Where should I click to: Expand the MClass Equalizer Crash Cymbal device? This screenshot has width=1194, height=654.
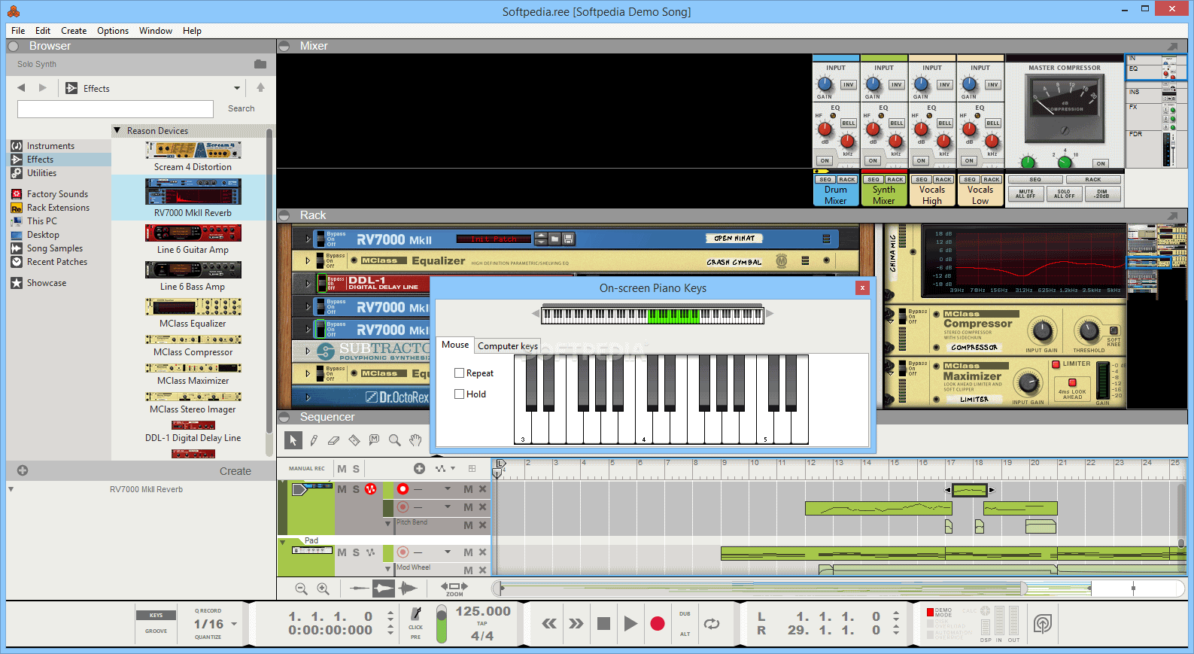308,261
